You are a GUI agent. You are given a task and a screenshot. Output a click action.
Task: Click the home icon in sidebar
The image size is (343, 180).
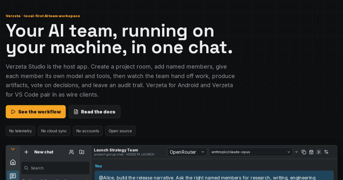[x=13, y=162]
